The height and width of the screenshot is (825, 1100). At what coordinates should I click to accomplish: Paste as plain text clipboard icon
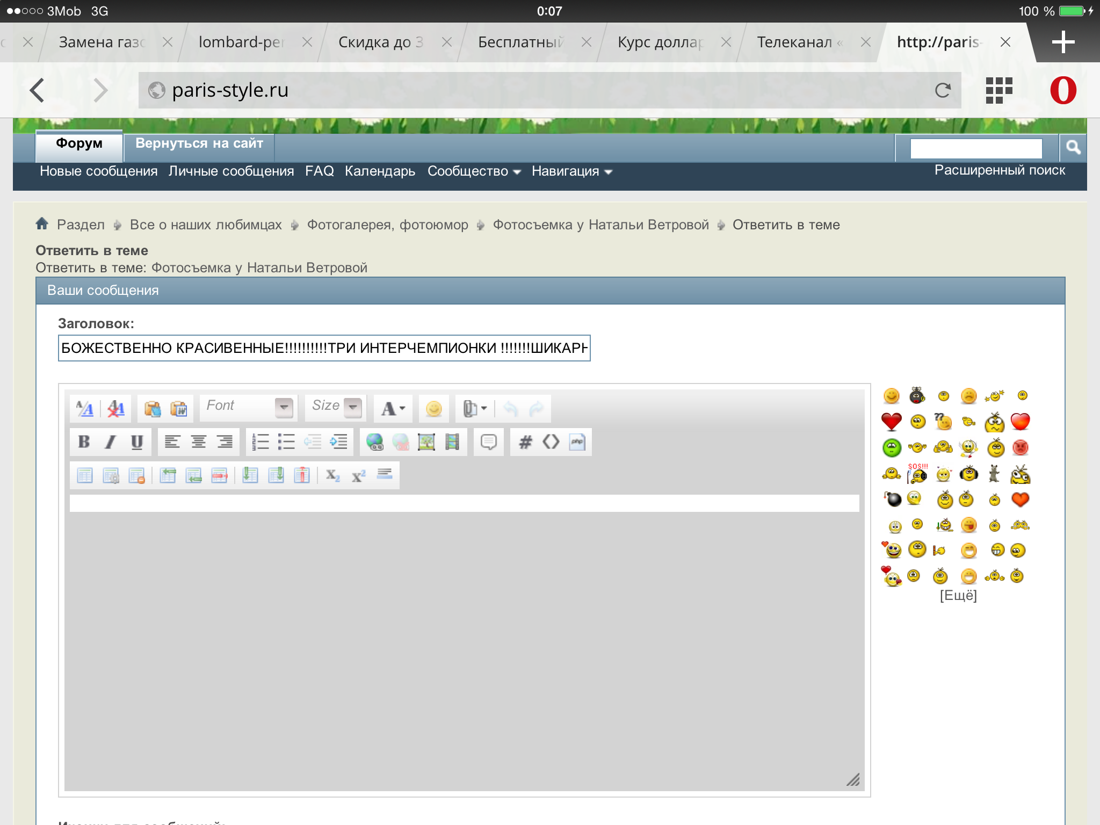tap(153, 409)
